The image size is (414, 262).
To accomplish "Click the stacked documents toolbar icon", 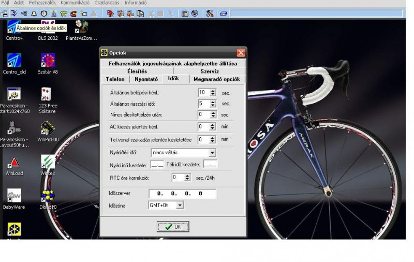I will click(140, 13).
